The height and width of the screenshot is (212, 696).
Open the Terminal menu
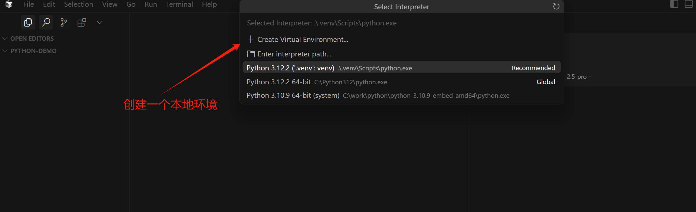(x=179, y=4)
